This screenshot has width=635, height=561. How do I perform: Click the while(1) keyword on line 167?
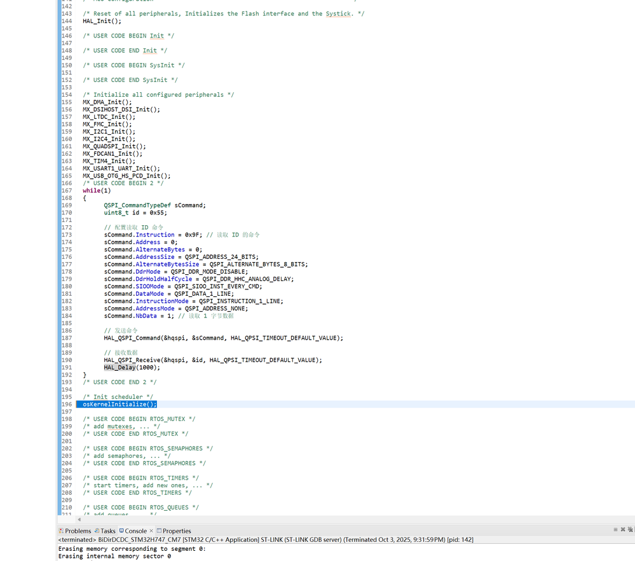[91, 190]
